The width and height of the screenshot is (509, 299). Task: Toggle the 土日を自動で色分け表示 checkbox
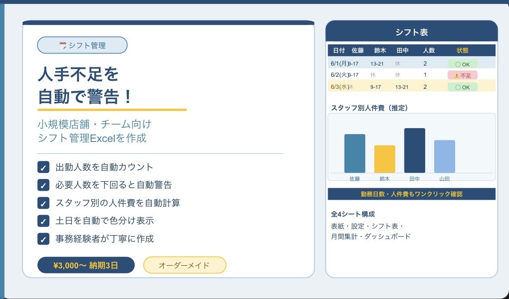coord(44,221)
